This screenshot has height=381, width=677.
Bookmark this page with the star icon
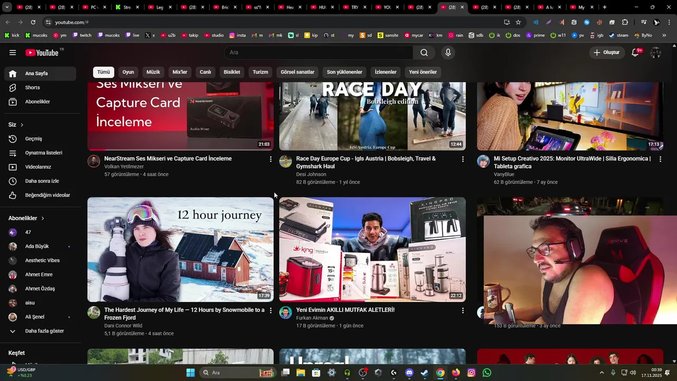coord(518,22)
